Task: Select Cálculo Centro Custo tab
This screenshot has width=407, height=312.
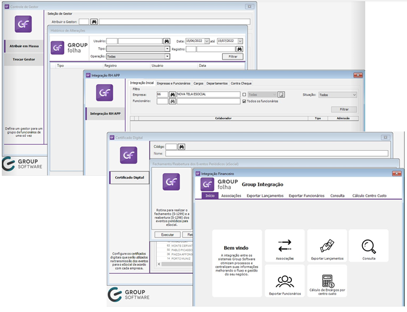Action: click(x=369, y=196)
